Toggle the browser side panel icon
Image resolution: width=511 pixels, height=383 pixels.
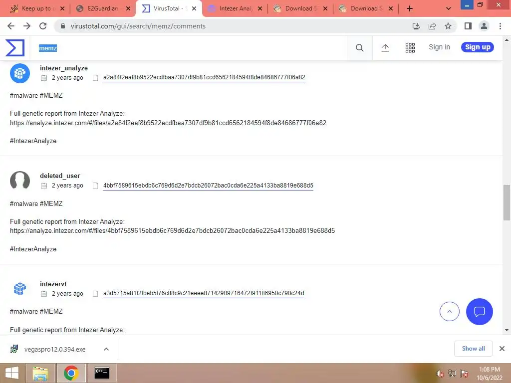point(468,26)
